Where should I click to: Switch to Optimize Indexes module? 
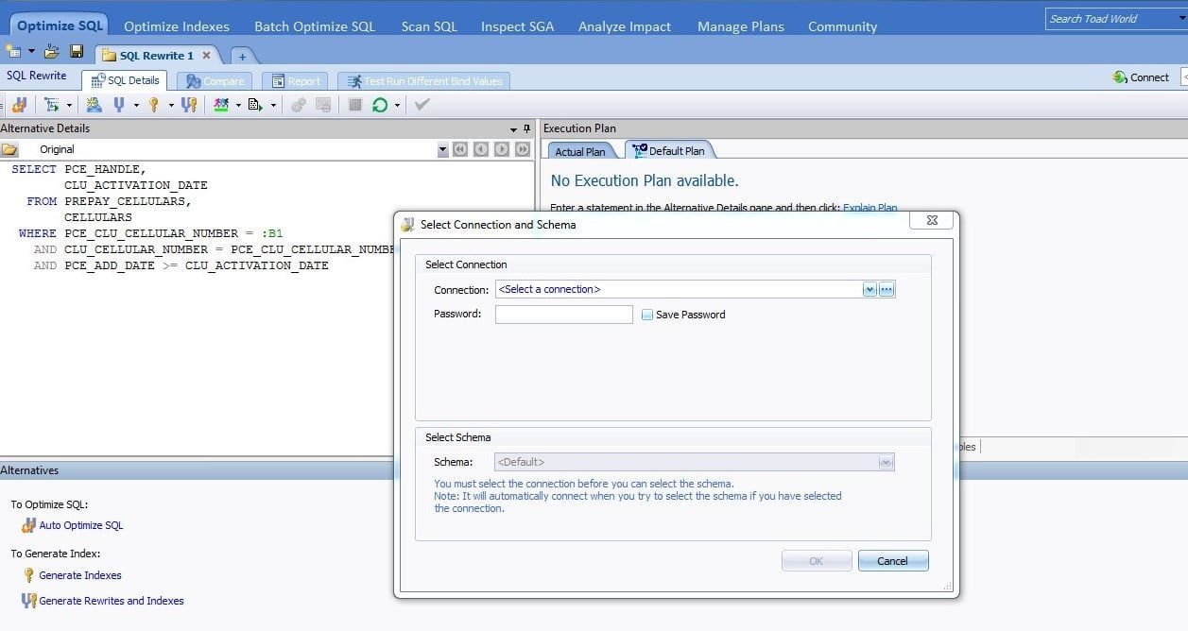coord(176,26)
